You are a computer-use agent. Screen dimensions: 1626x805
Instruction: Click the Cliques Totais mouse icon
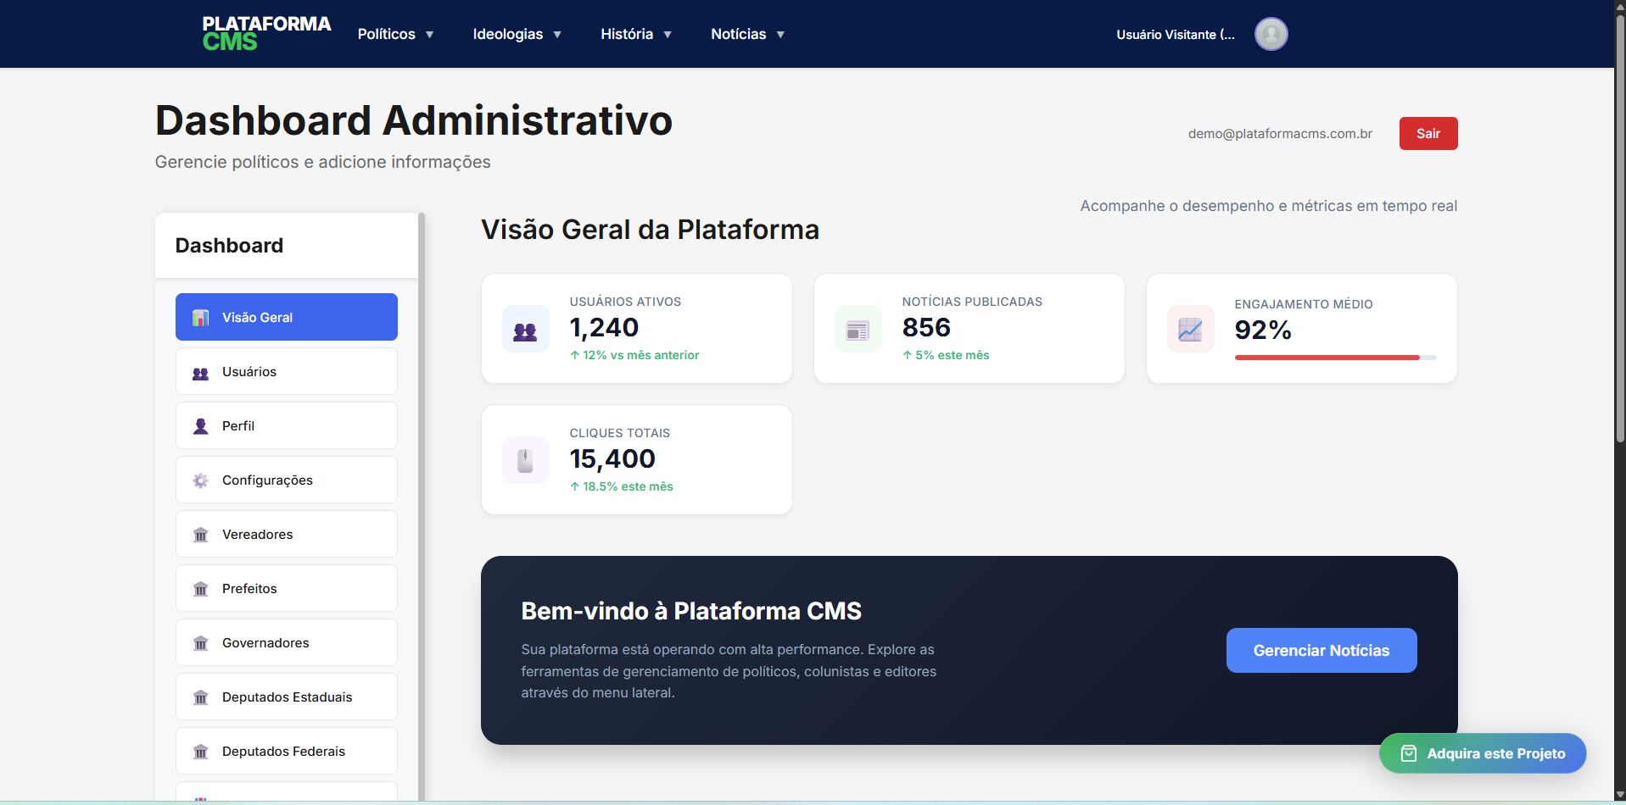(525, 460)
